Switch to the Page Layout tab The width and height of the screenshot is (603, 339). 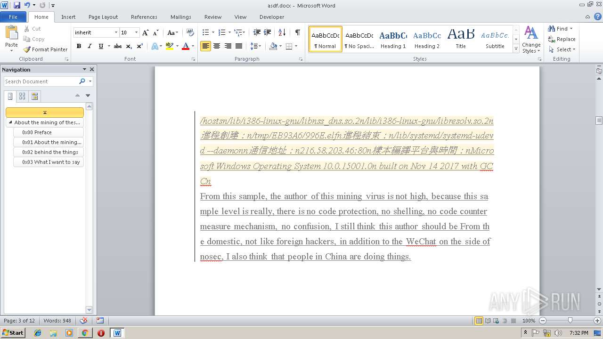tap(103, 17)
